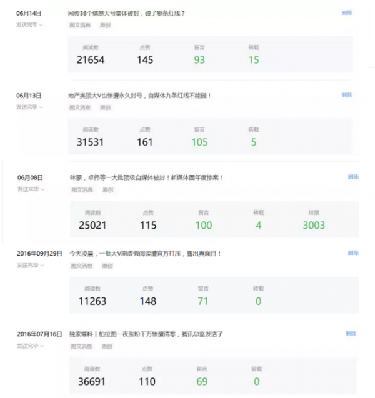This screenshot has width=375, height=398.
Task: View the 投票 count 3003
Action: coord(314,225)
